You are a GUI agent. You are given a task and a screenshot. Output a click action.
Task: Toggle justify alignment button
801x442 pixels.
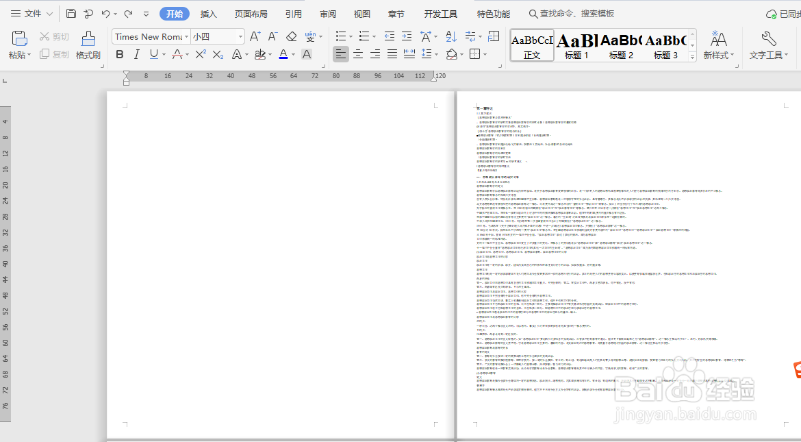coord(392,53)
